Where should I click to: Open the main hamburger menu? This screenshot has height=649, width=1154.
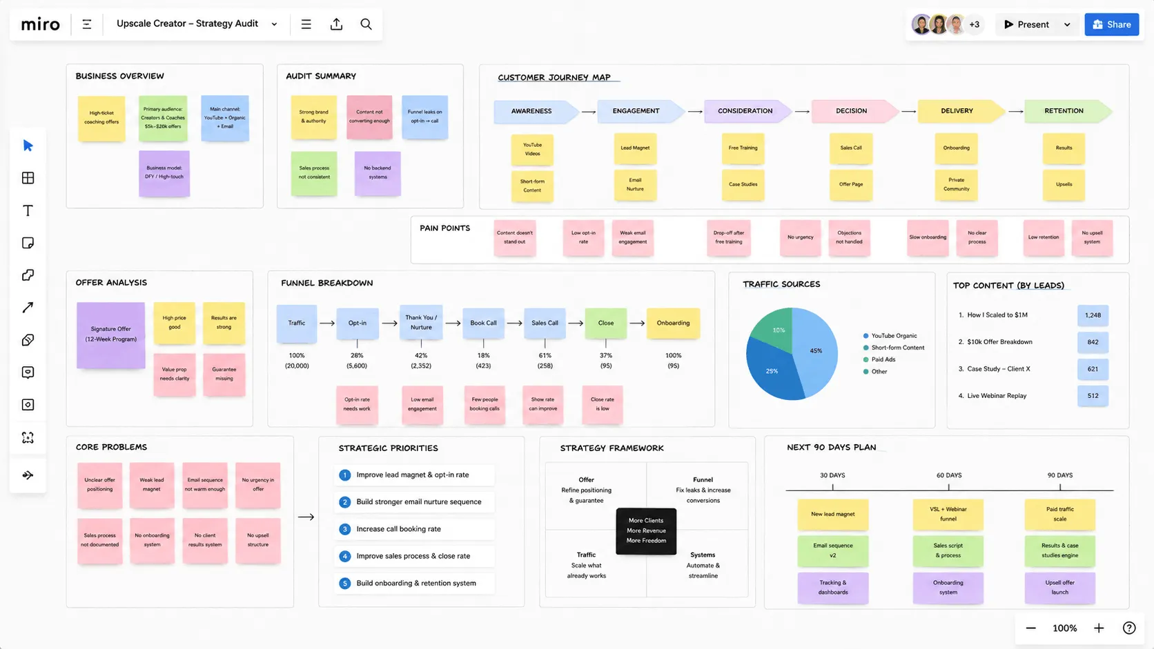(306, 24)
